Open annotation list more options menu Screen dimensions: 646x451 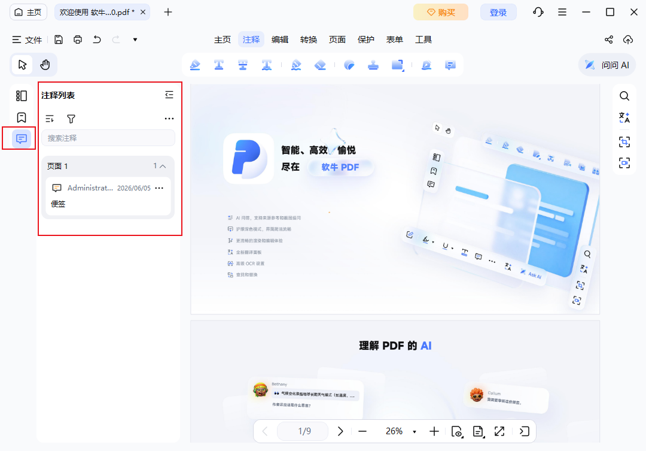pos(169,119)
